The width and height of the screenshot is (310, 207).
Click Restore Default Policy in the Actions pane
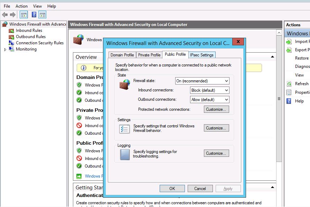302,58
